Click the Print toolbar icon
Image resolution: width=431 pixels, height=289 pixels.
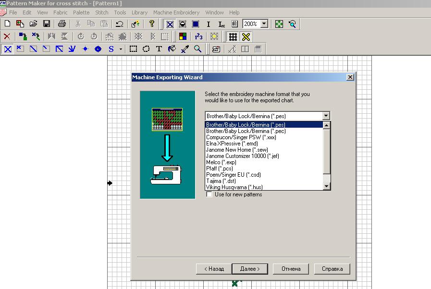click(x=62, y=24)
